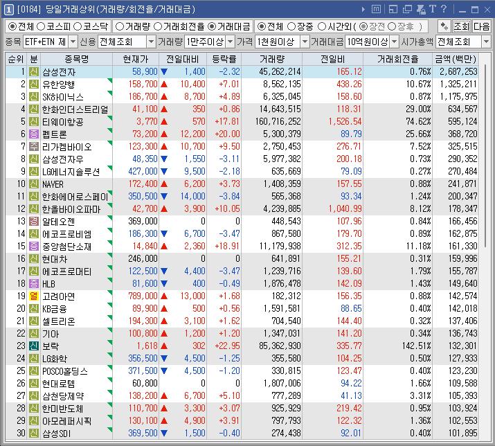Open the 종목 ETF+ETN 제 dropdown
This screenshot has height=446, width=495.
73,42
